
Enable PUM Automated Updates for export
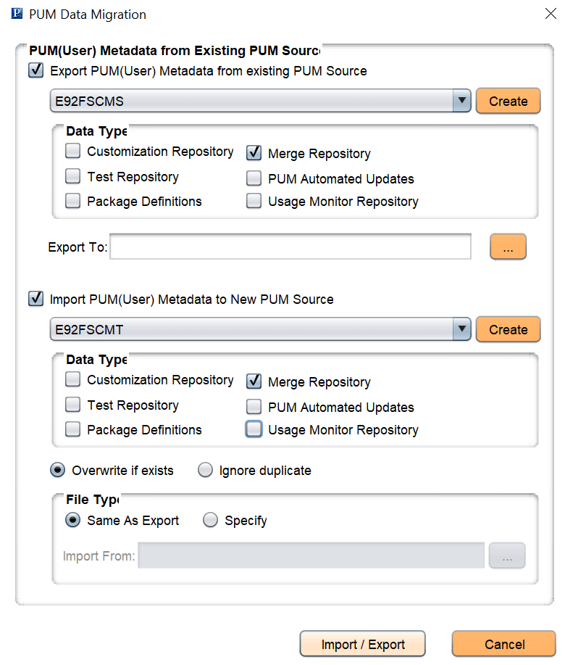pos(254,178)
